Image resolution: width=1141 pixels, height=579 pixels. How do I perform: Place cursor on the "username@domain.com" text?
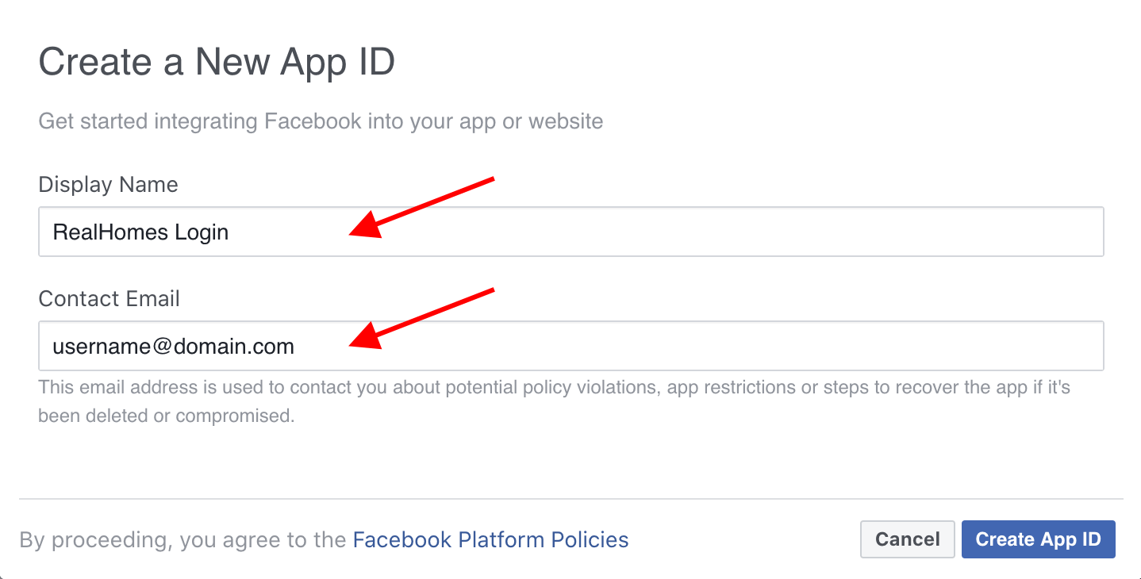(x=173, y=347)
